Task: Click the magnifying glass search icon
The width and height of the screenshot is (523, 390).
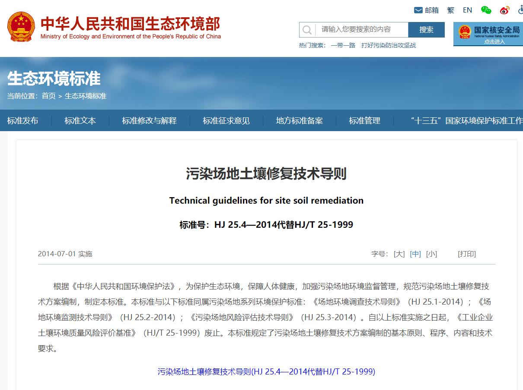Action: (x=307, y=30)
